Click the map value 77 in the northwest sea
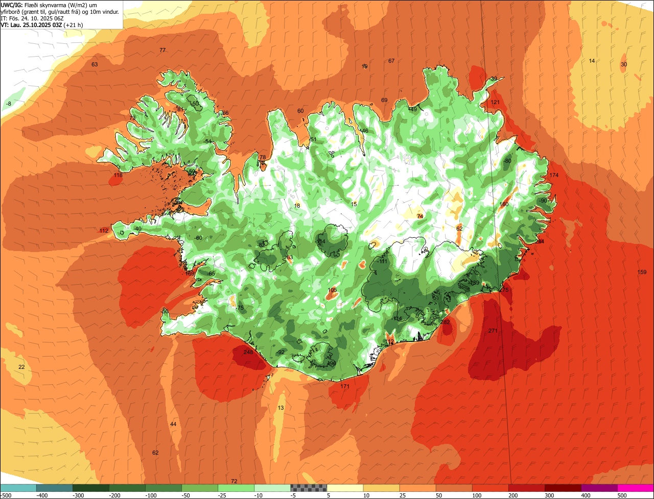 pyautogui.click(x=162, y=50)
